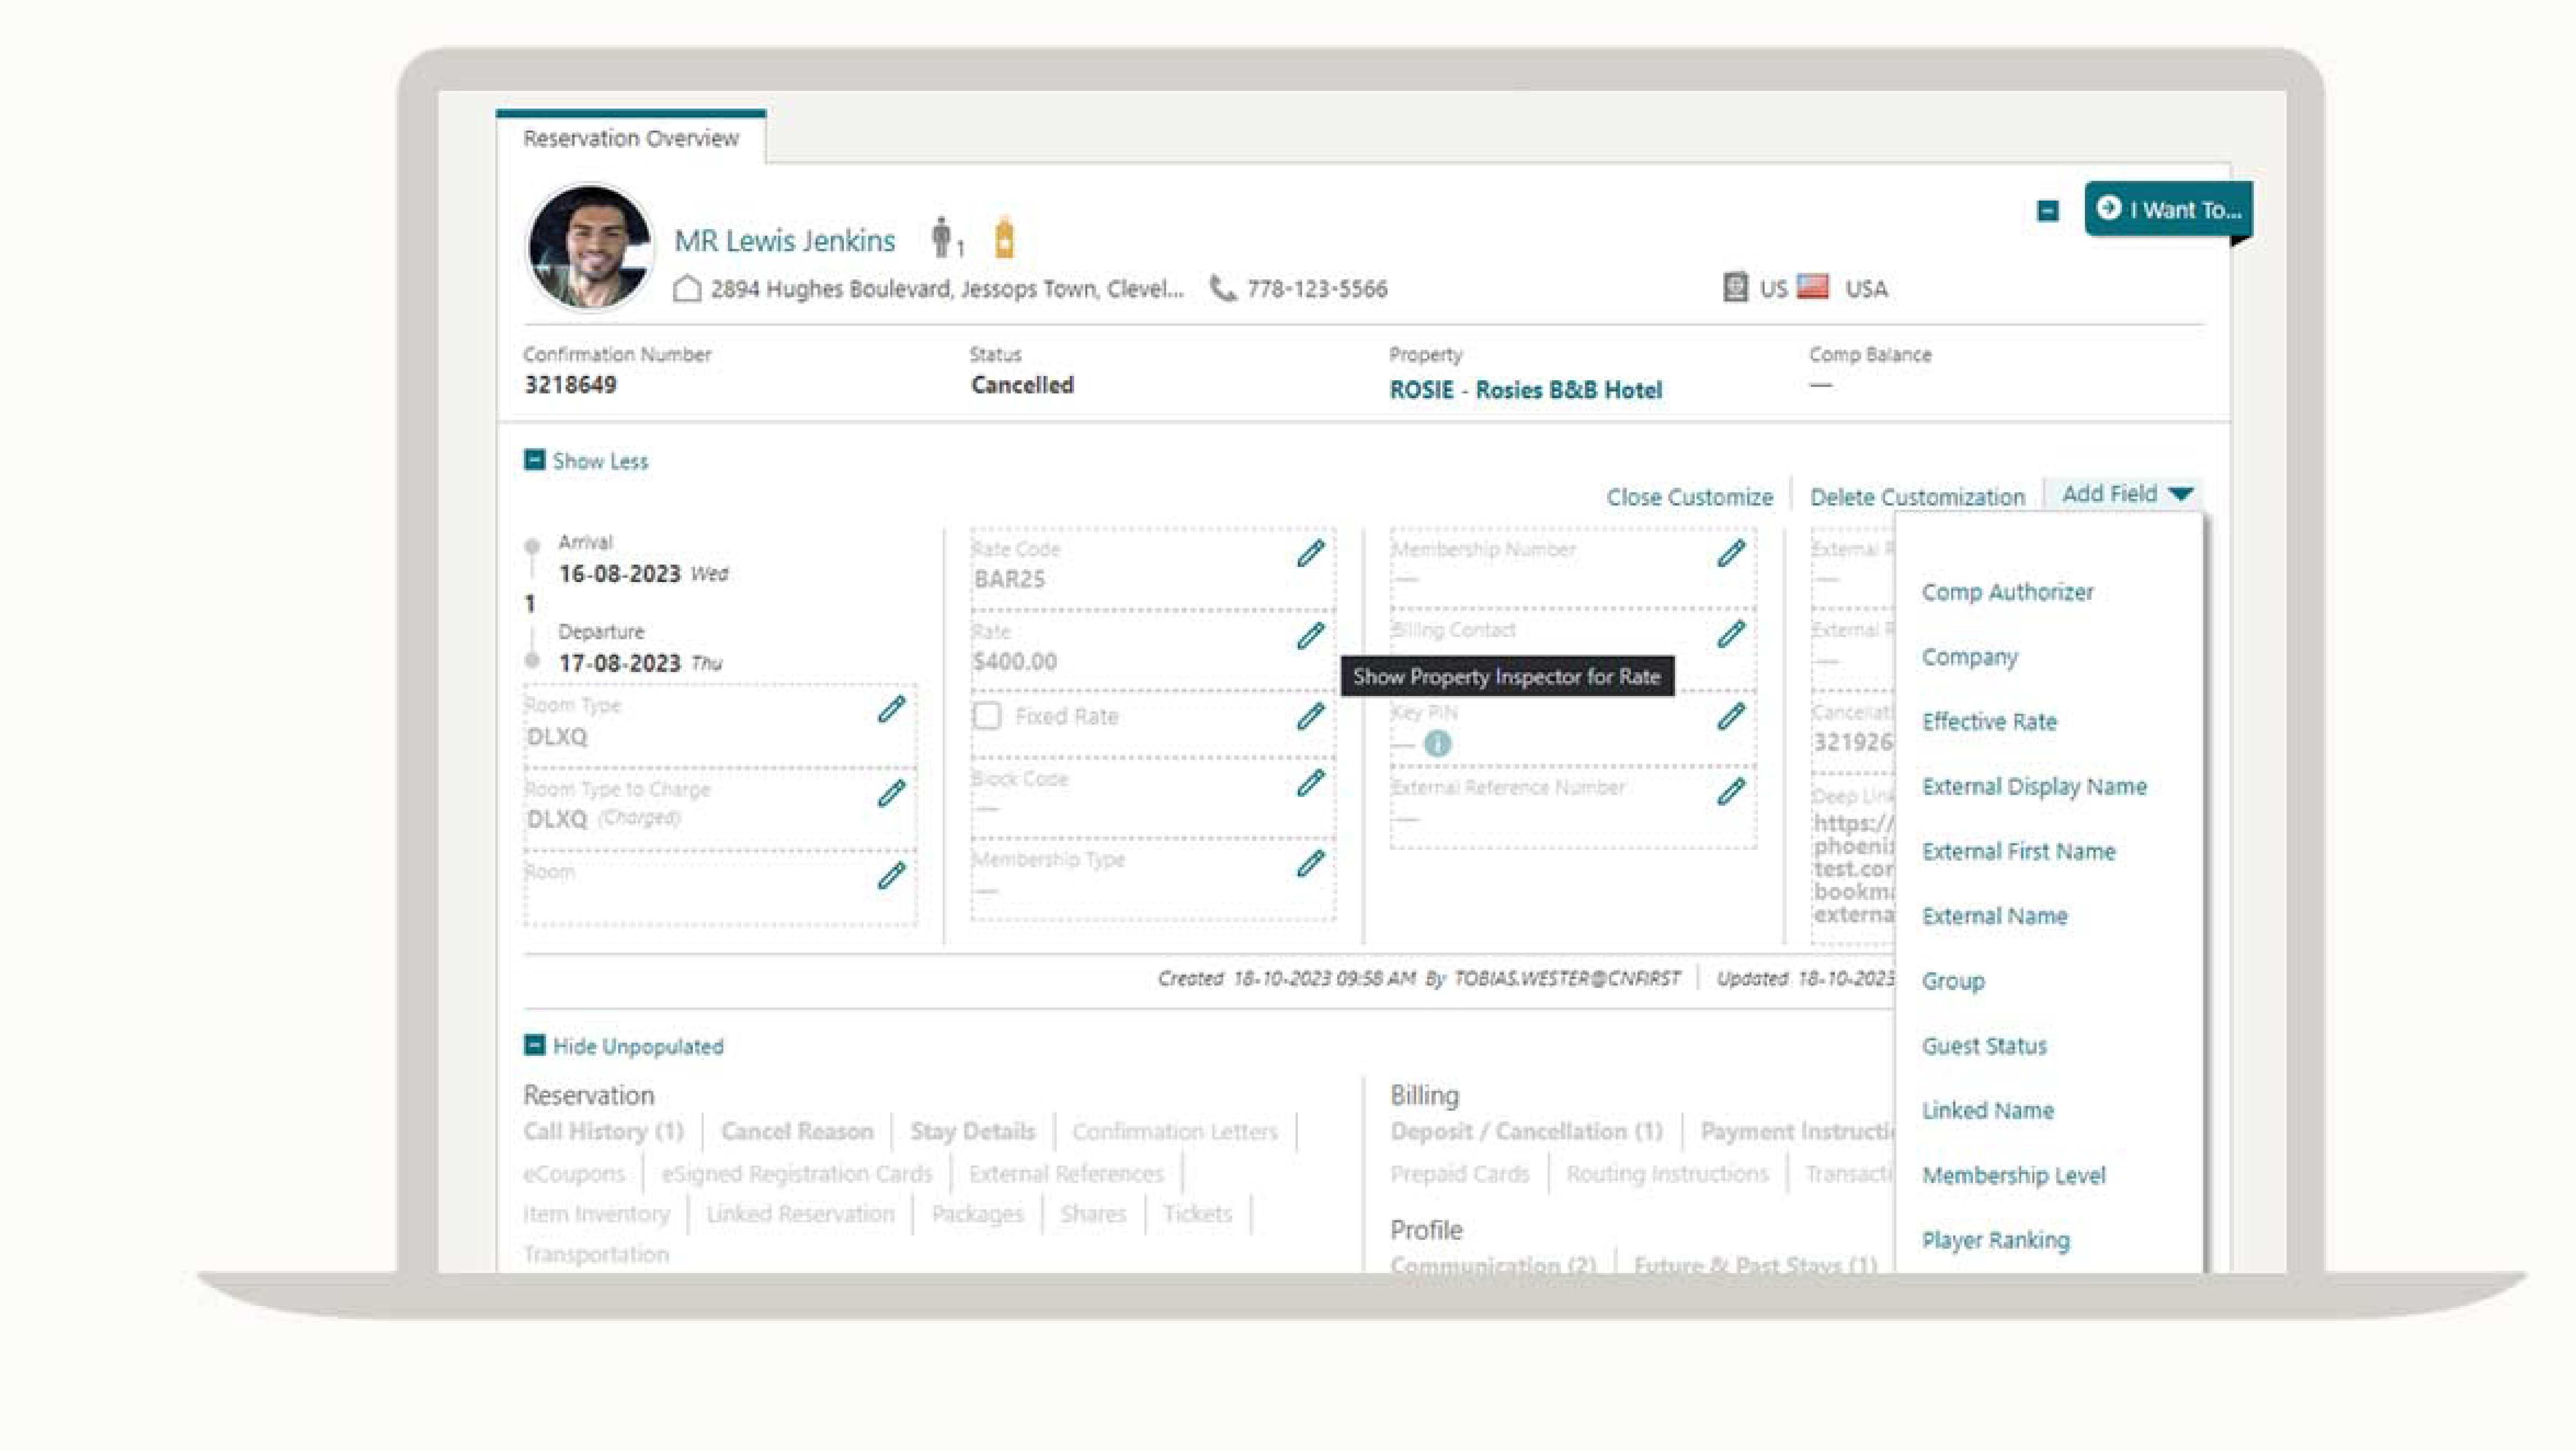Click pencil for External Reference Number

click(1731, 791)
